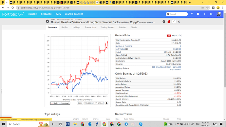Viewport: 226px width, 127px height.
Task: Switch to the Statistics tab
Action: tap(122, 27)
